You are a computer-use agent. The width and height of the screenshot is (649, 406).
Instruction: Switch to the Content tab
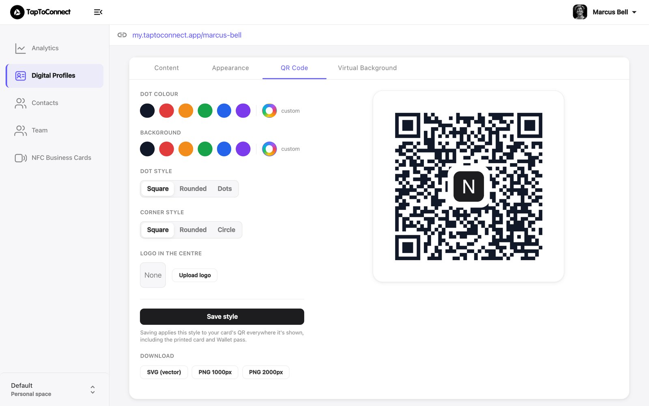167,68
